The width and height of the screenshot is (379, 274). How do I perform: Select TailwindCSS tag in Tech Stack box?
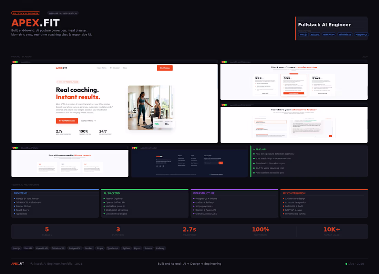345,34
